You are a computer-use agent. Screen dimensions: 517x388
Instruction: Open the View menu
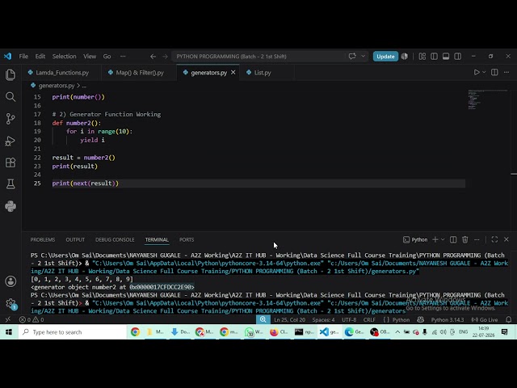click(90, 57)
